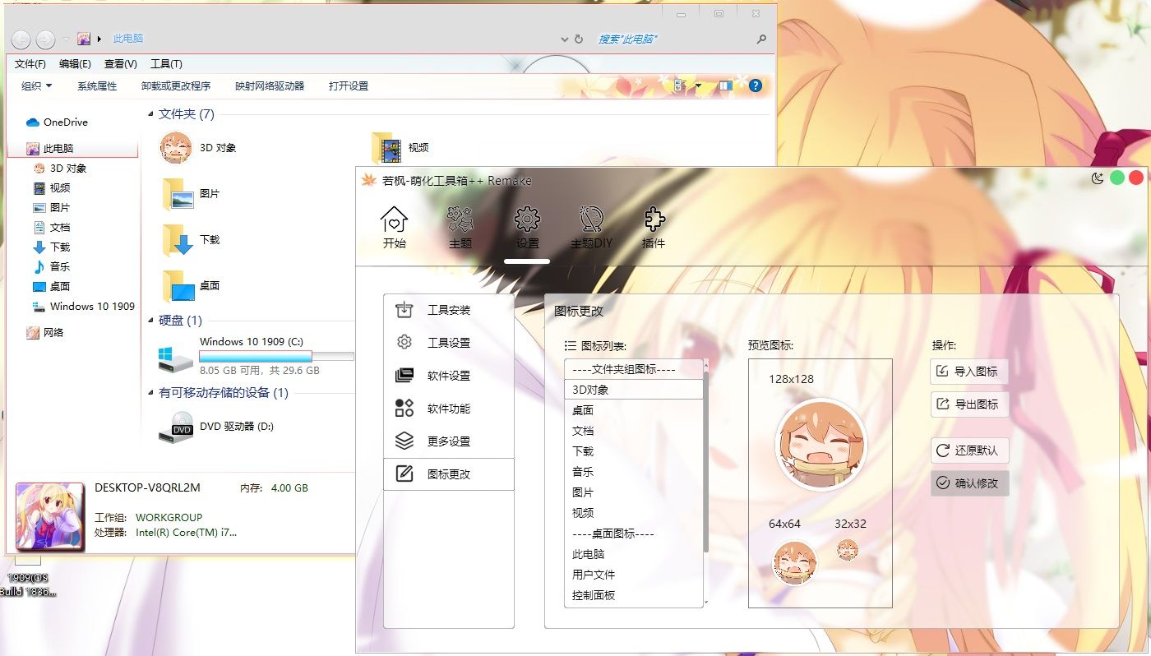This screenshot has width=1151, height=656.
Task: Click the 导入图标 import button
Action: (x=968, y=372)
